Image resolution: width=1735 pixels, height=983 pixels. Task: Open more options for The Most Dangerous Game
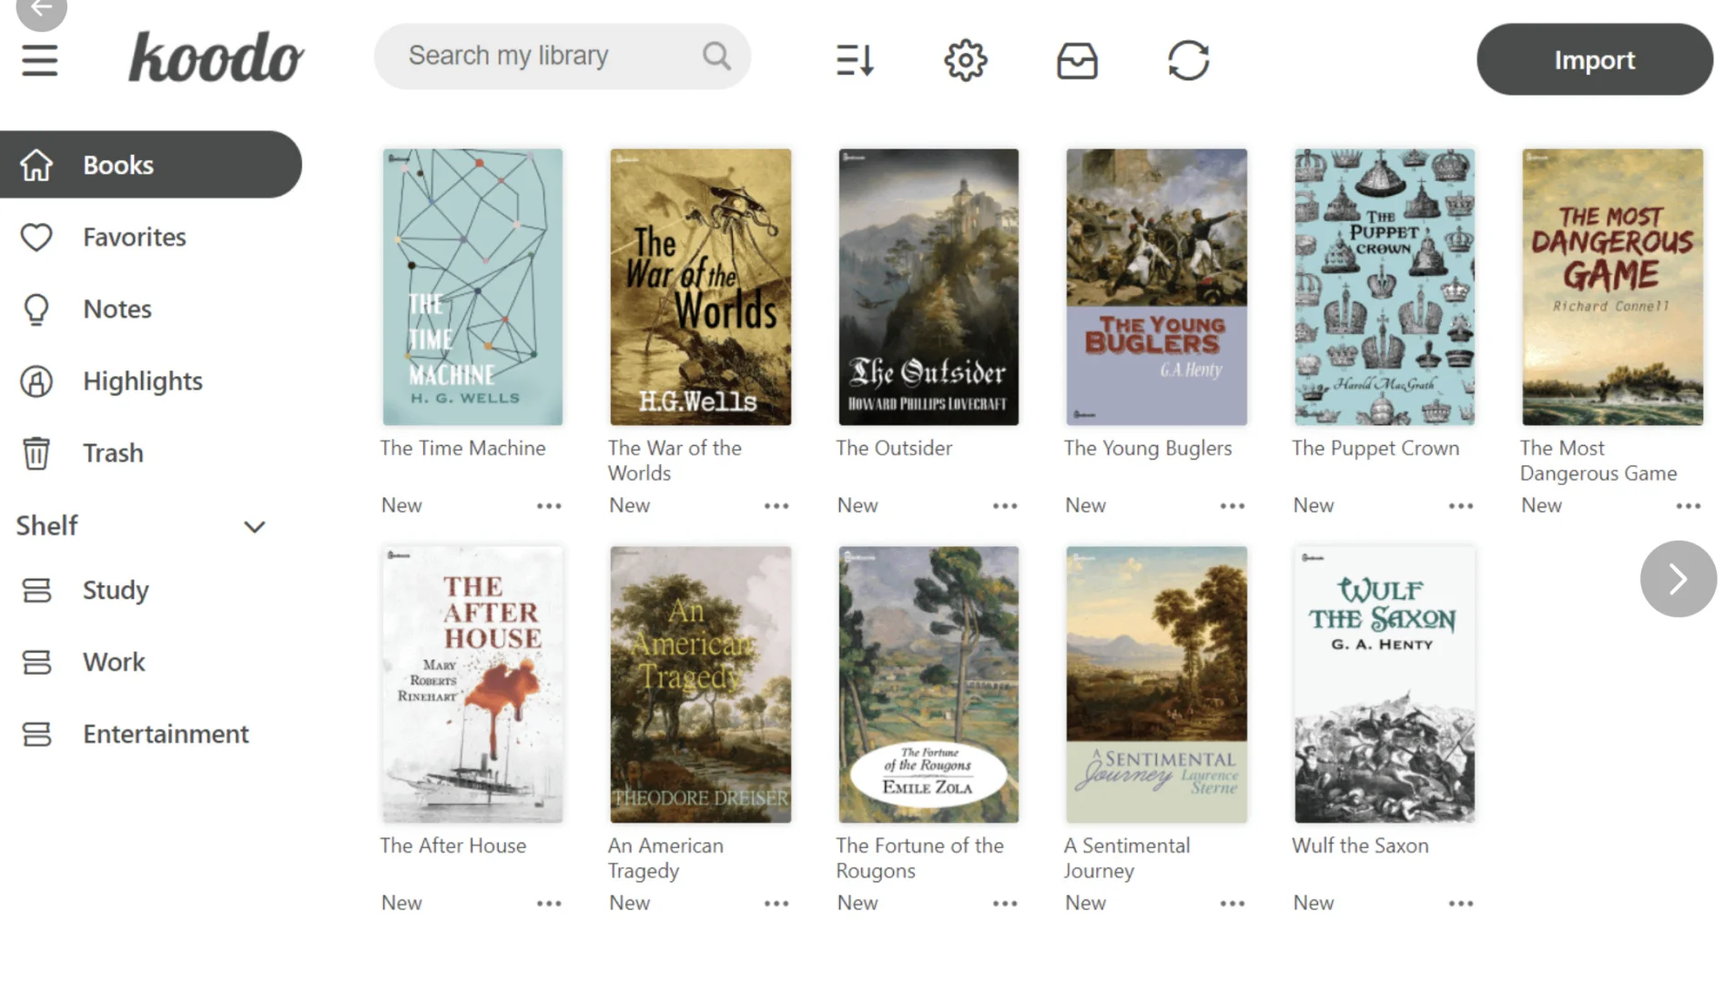pos(1689,506)
